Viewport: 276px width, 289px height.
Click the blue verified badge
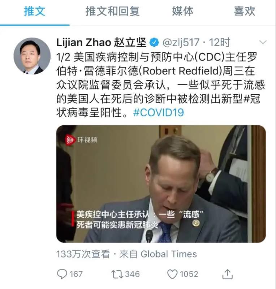coord(154,43)
